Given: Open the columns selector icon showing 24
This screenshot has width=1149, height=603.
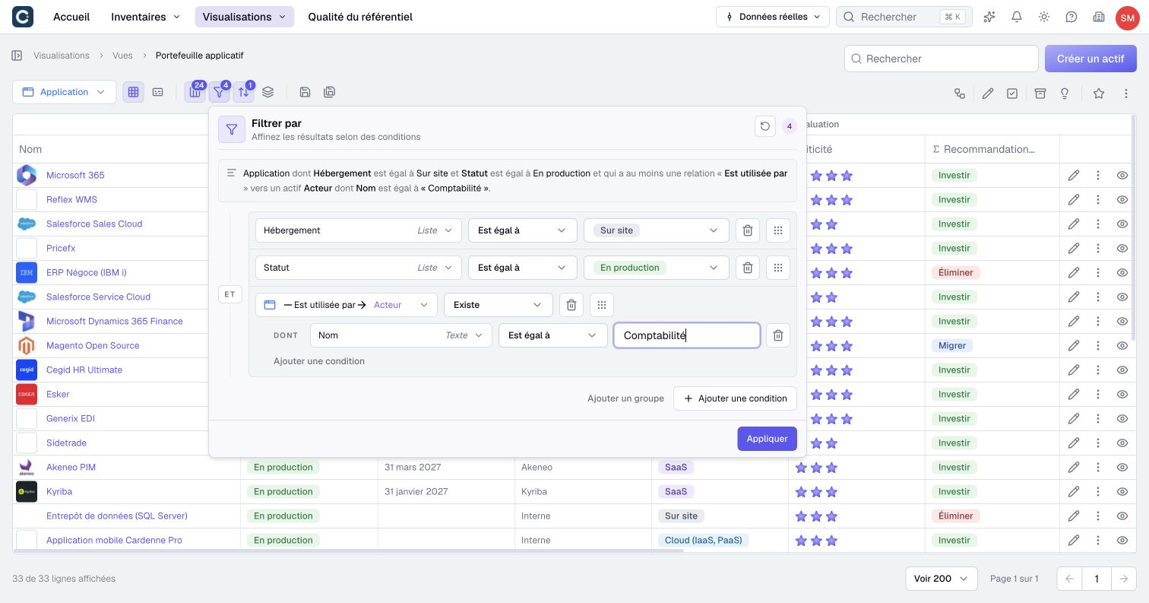Looking at the screenshot, I should point(195,92).
